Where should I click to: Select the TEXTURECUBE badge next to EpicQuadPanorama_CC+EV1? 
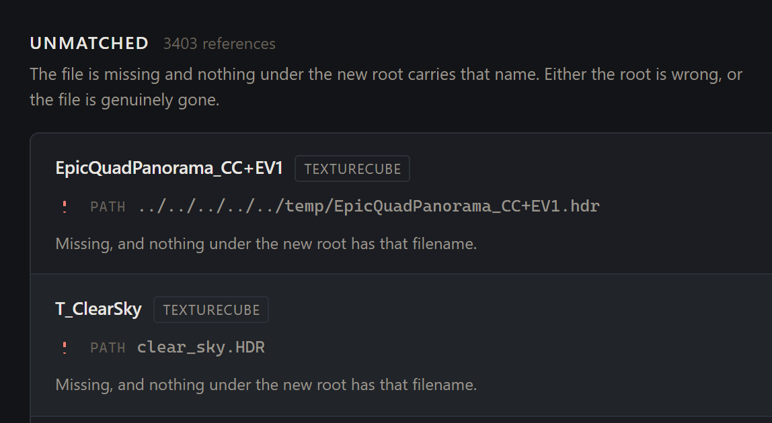coord(352,169)
